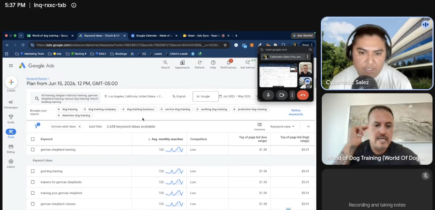Image resolution: width=435 pixels, height=210 pixels.
Task: Open a new browser tab
Action: pos(236,36)
